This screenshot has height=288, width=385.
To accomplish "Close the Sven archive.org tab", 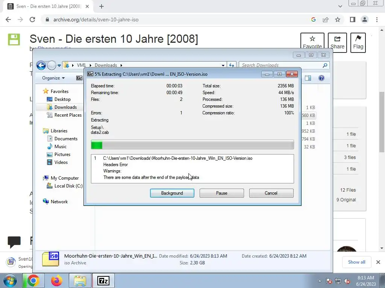I will tap(87, 6).
